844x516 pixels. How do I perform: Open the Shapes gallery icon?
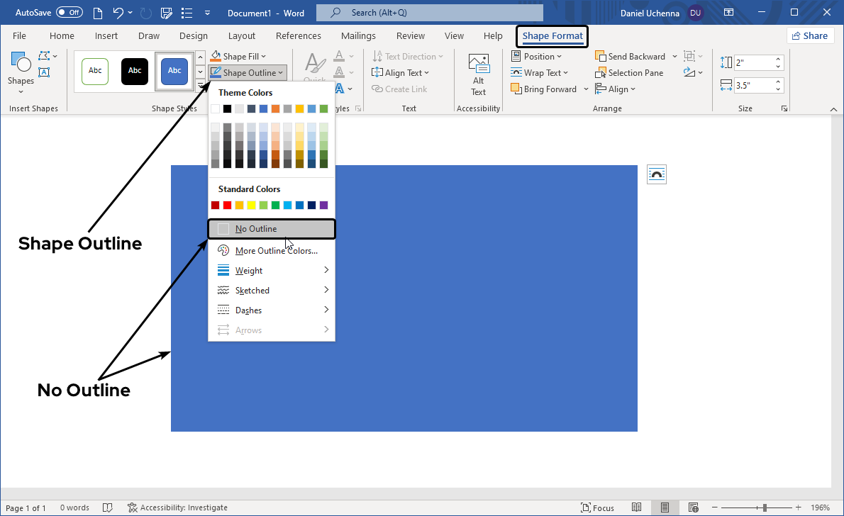[21, 64]
